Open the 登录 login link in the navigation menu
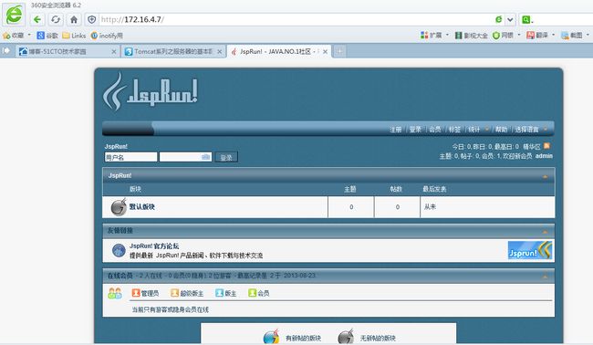Screen dimensions: 593x345 pyautogui.click(x=415, y=130)
